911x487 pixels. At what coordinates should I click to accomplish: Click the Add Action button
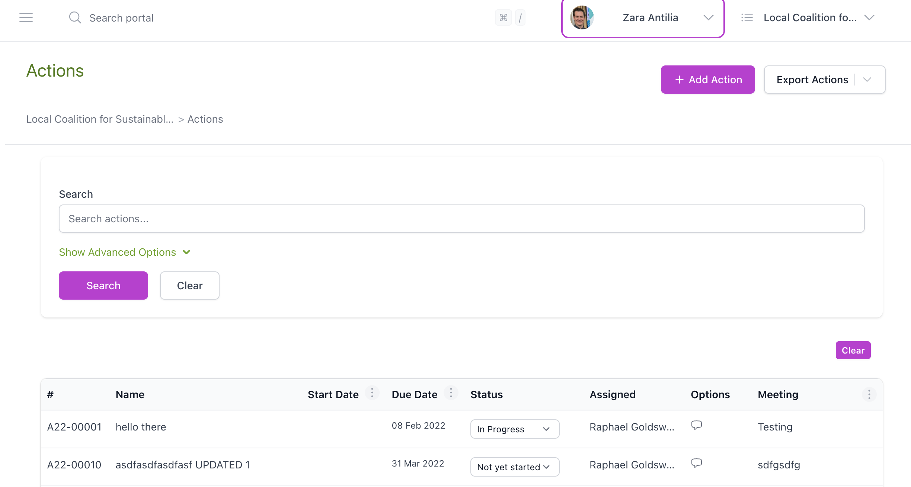(x=707, y=79)
